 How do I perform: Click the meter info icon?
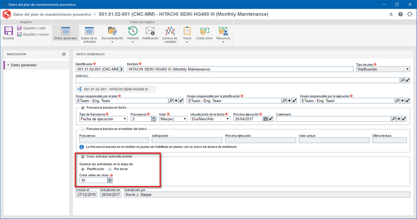(x=82, y=147)
